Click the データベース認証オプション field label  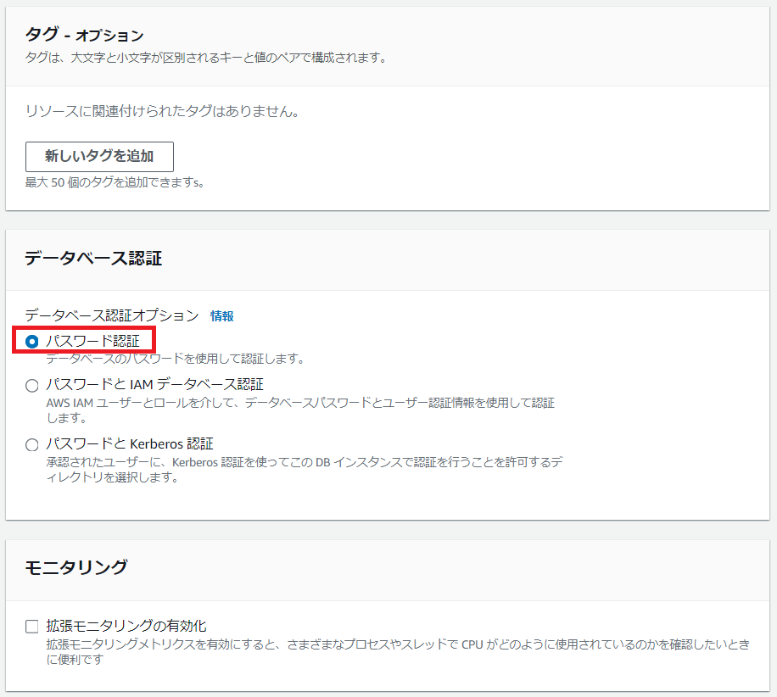tap(111, 316)
